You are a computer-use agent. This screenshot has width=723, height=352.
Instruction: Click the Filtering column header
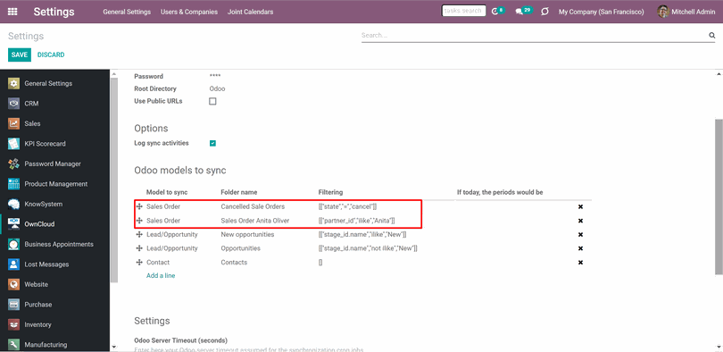coord(330,192)
